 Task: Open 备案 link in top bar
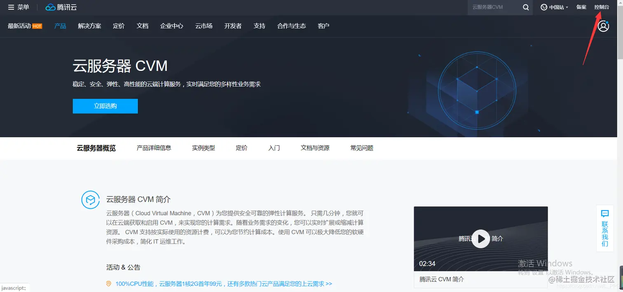pos(581,7)
